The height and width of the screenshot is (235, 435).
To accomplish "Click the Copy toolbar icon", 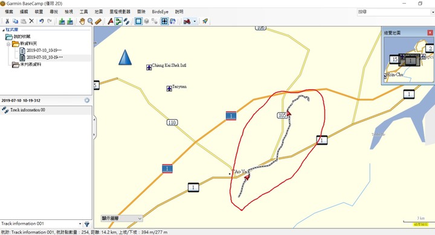I will [16, 21].
